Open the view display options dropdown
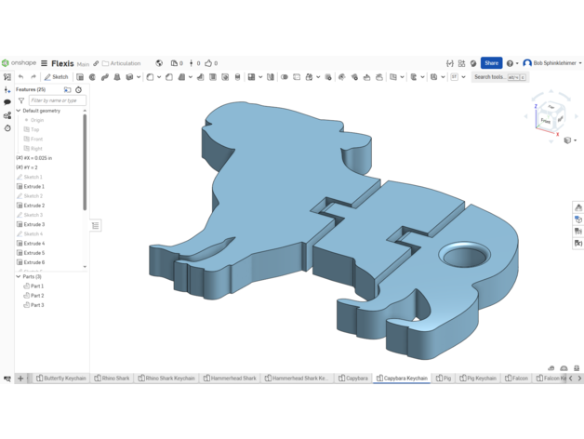This screenshot has height=439, width=584. point(569,140)
